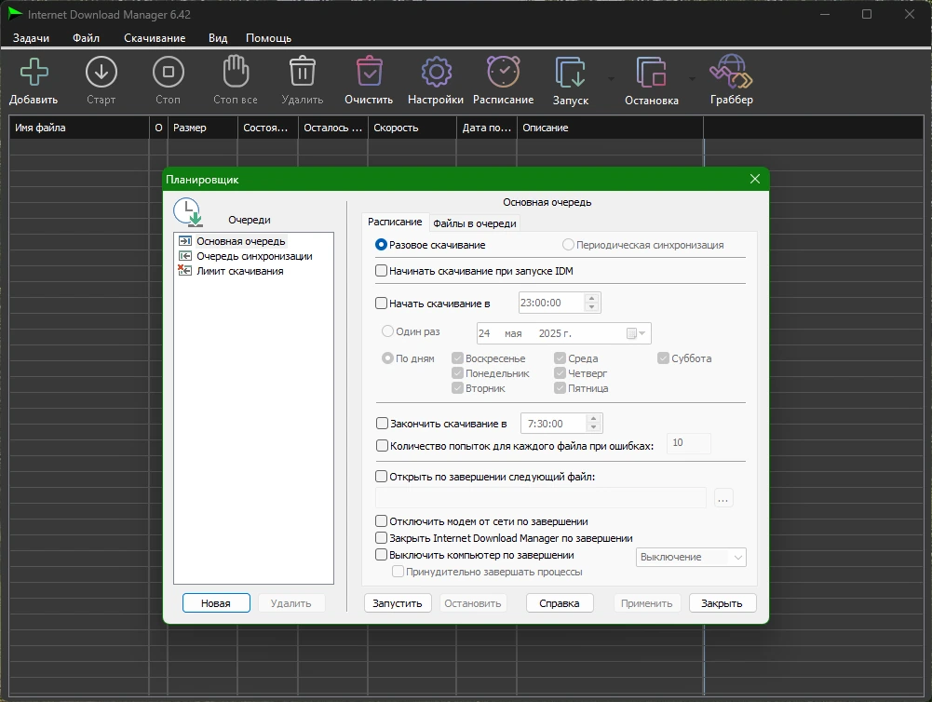The height and width of the screenshot is (702, 932).
Task: Click the IDM logo in title bar
Action: coord(15,14)
